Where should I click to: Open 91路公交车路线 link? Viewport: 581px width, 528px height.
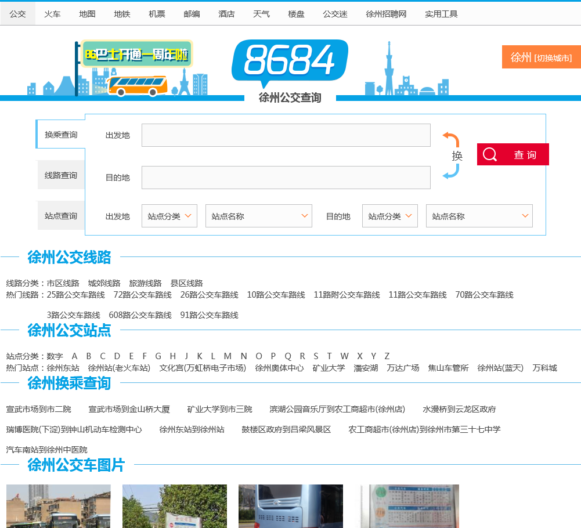(209, 315)
